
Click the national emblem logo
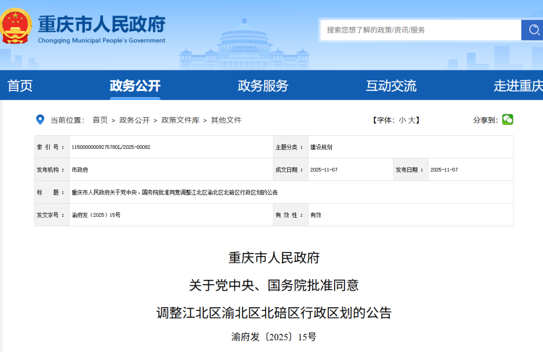point(16,26)
